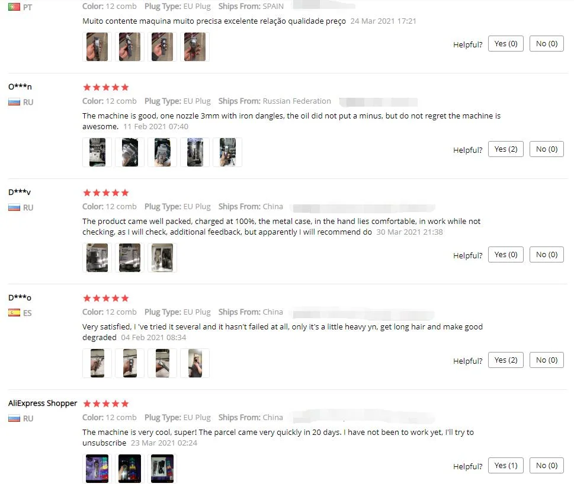Click No (0) for O***n's review

point(547,149)
